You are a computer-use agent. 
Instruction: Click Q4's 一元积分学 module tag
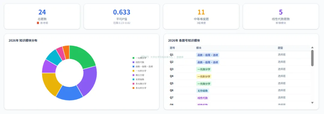coord(204,76)
